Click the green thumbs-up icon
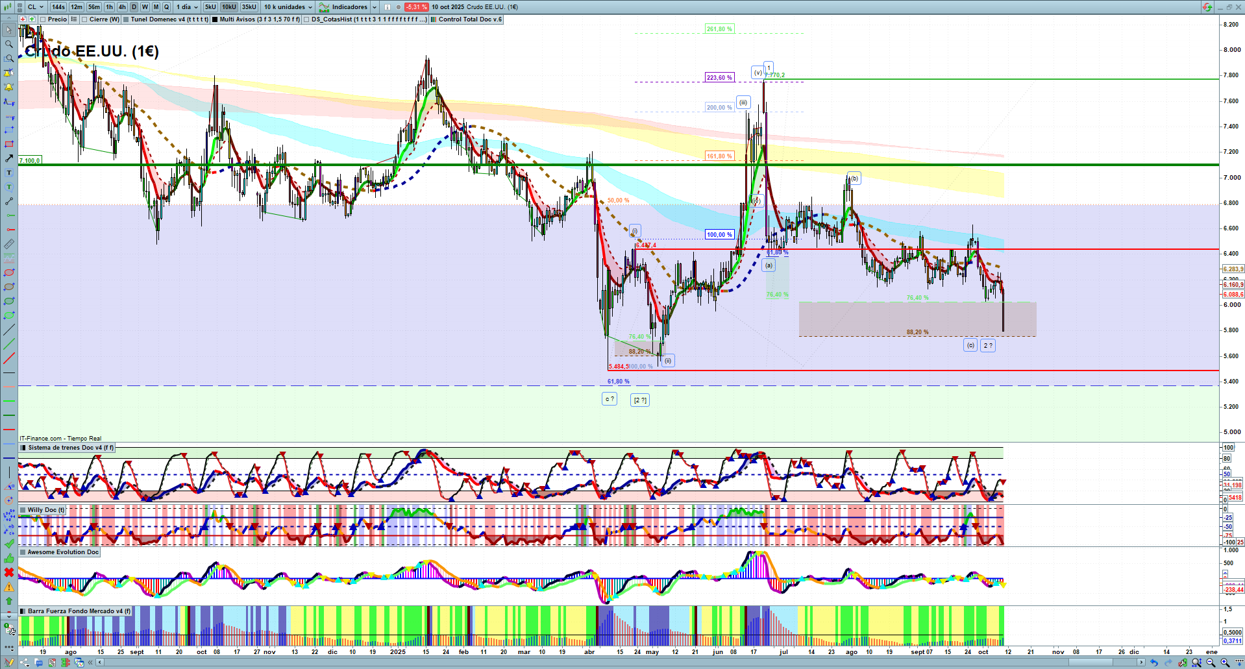This screenshot has height=669, width=1245. pyautogui.click(x=9, y=558)
